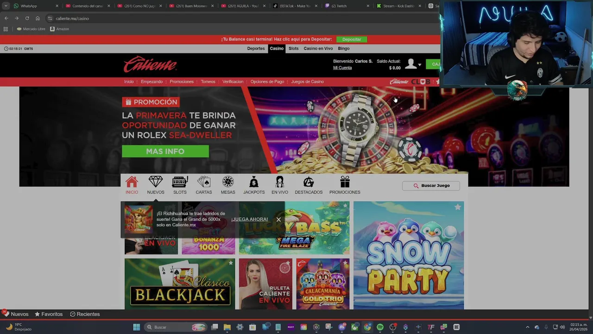Open the tab search dropdown arrow

6,6
